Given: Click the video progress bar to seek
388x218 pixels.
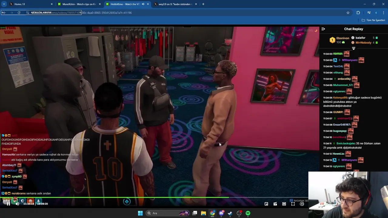Looking at the screenshot, I should coord(159,197).
